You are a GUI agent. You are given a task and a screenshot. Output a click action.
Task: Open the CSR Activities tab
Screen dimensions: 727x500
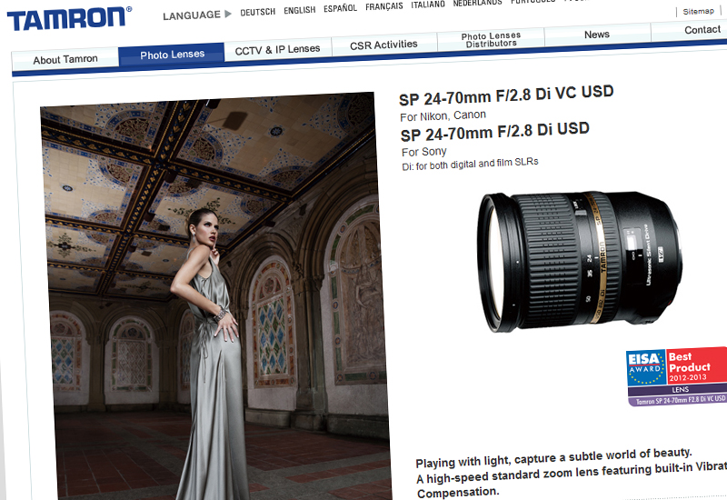pyautogui.click(x=383, y=44)
